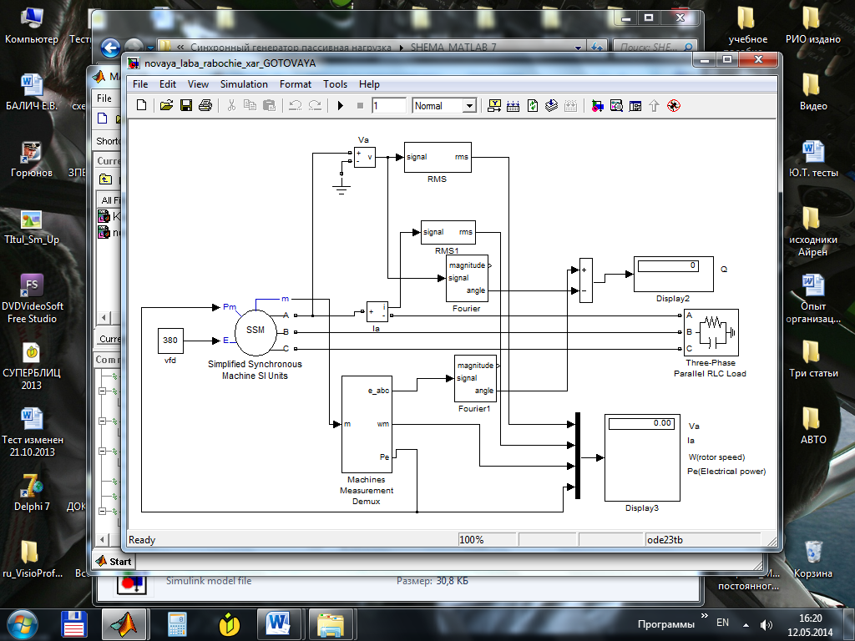
Task: Select the vfd constant block 380
Action: (170, 341)
